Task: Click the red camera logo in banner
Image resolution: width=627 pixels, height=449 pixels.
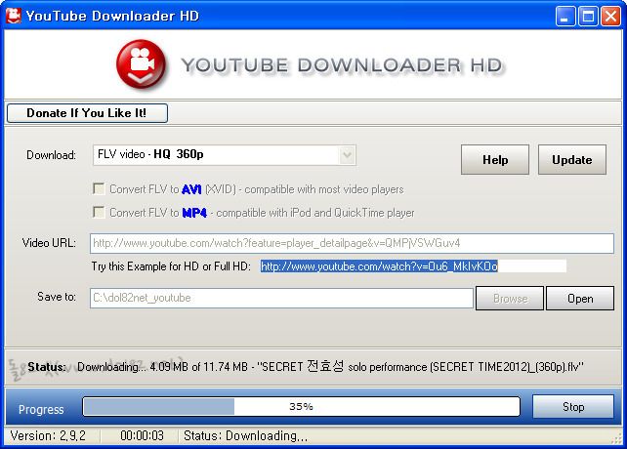Action: (142, 64)
